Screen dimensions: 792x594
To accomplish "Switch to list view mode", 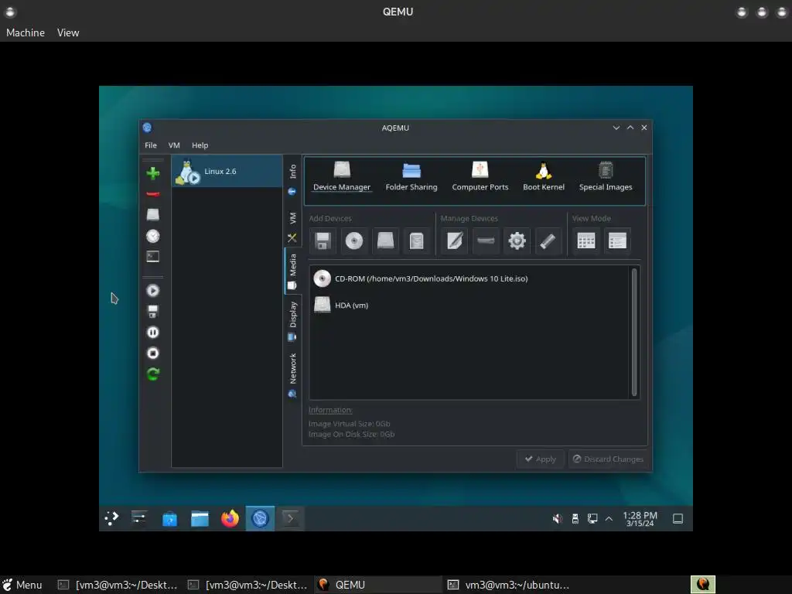I will coord(617,241).
